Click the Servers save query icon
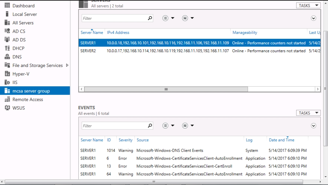This screenshot has width=328, height=185. [x=185, y=18]
